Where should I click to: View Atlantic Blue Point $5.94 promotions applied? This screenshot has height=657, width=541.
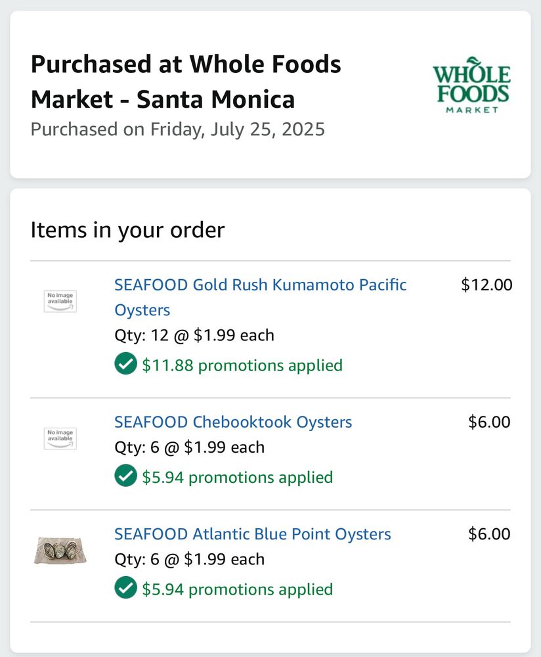(x=238, y=589)
